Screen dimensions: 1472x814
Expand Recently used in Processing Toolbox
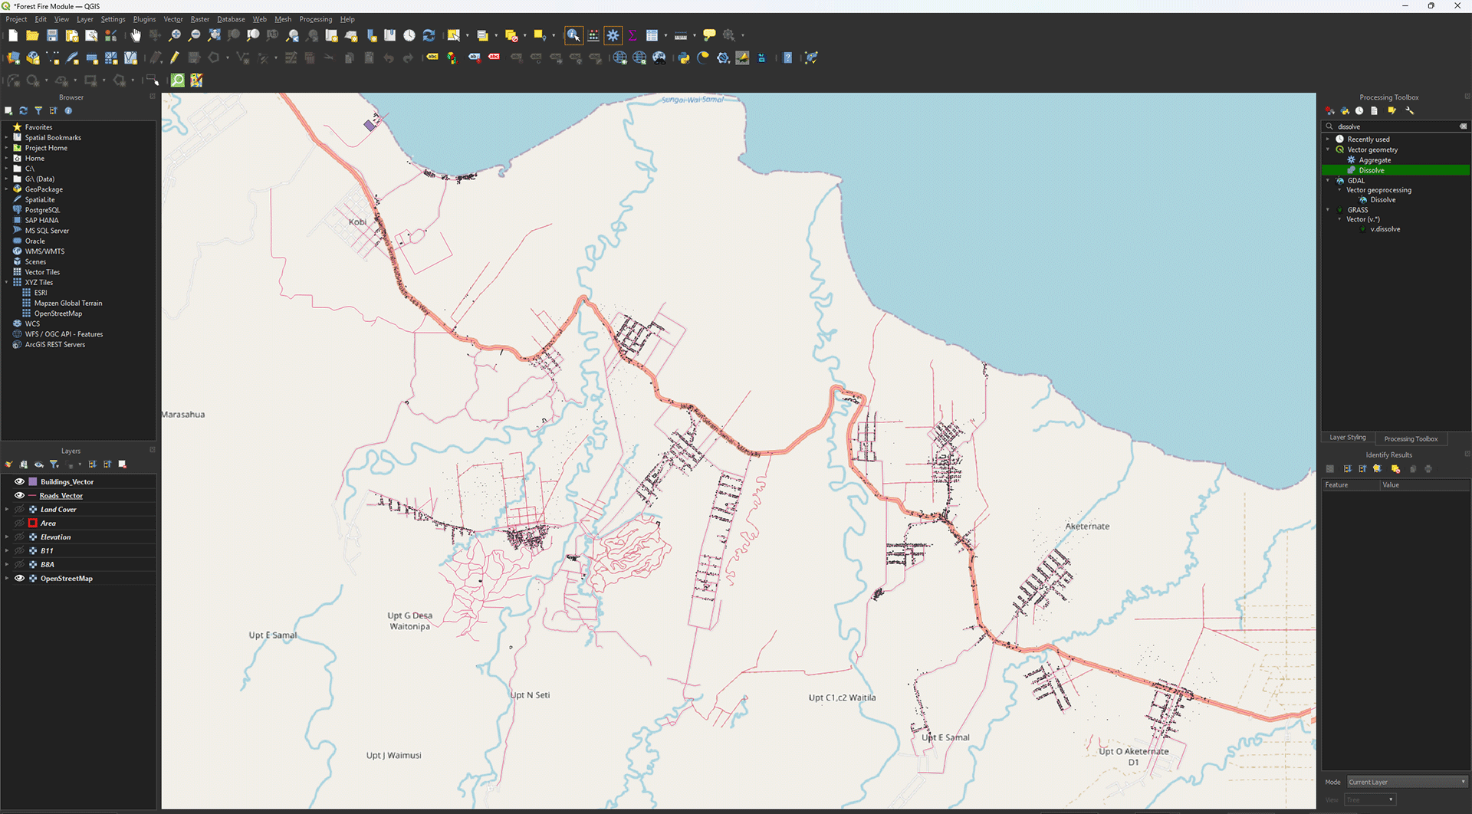pos(1328,139)
